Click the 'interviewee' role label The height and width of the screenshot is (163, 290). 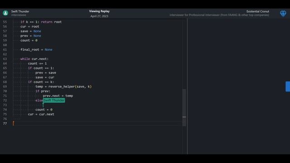[x=19, y=15]
